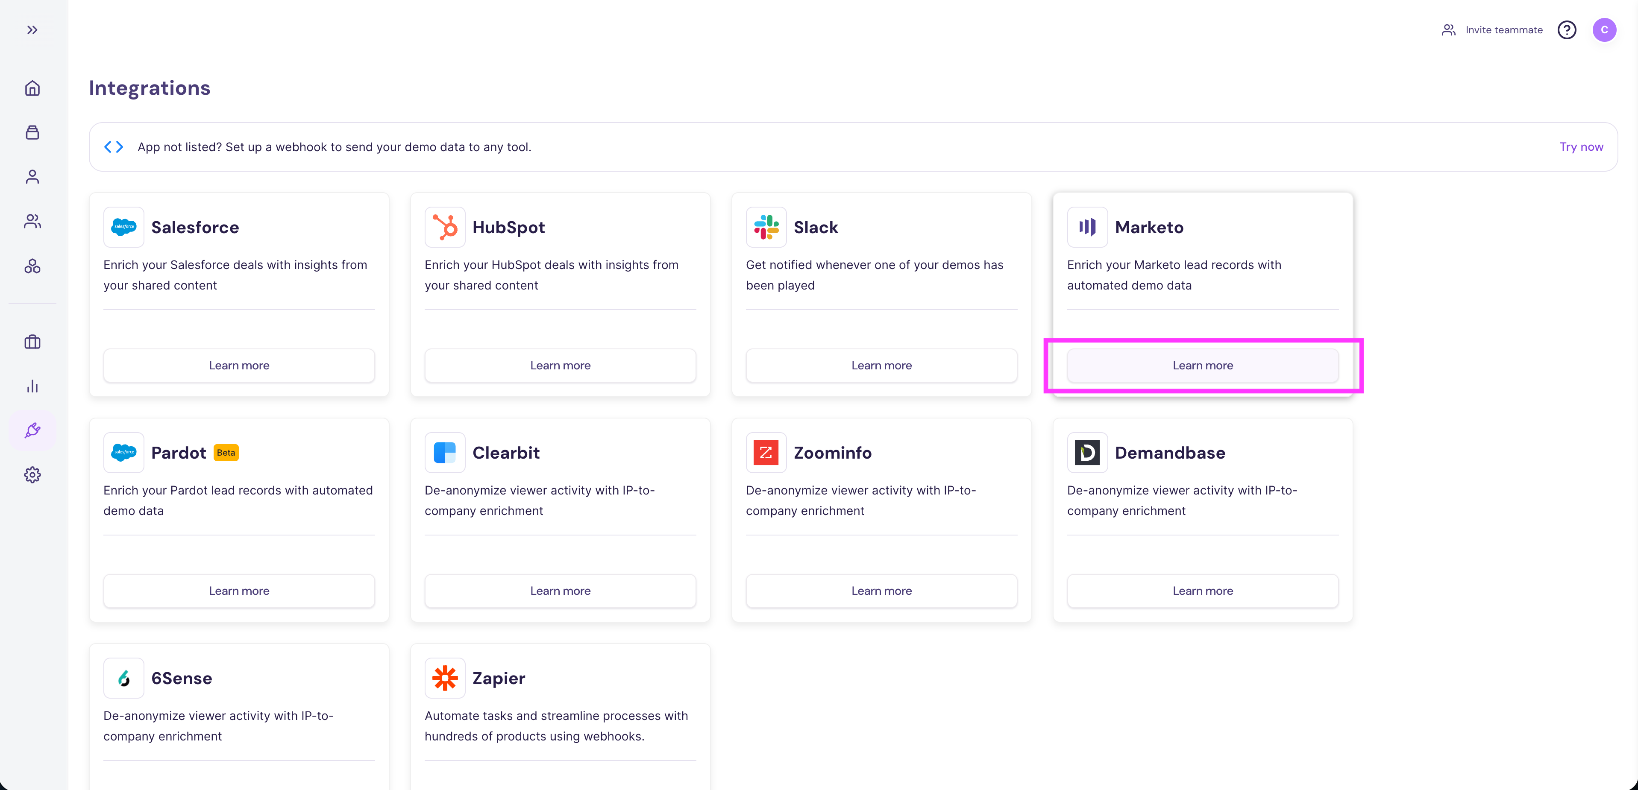Screen dimensions: 1638x790
Task: Click the Marketo logo icon
Action: [1087, 227]
